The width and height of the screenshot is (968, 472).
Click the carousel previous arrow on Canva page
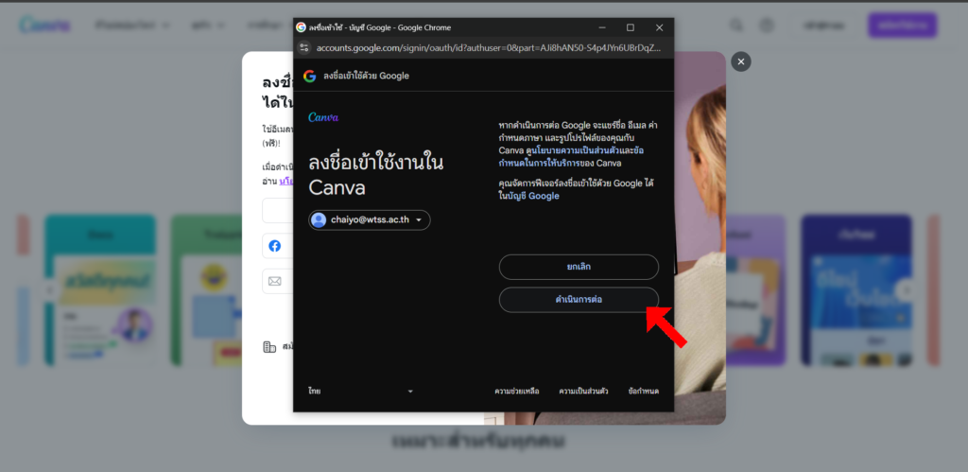point(51,289)
